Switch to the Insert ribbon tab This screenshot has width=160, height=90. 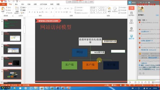click(x=16, y=4)
